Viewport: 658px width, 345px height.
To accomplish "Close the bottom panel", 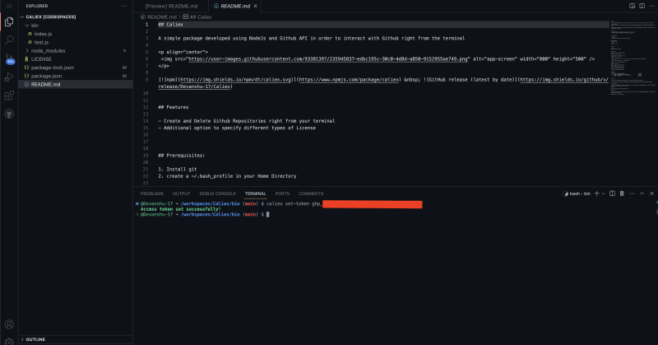I will click(x=651, y=193).
